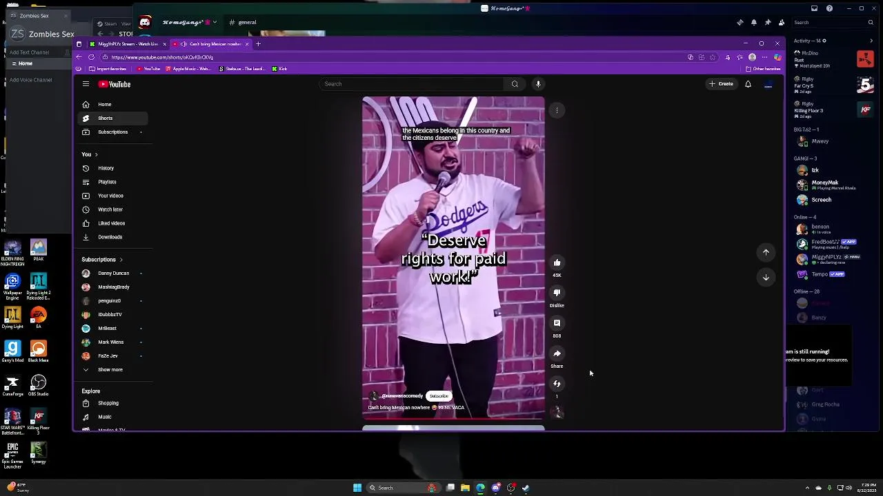This screenshot has height=496, width=883.
Task: Open Discord notification bell in title bar
Action: tap(753, 22)
